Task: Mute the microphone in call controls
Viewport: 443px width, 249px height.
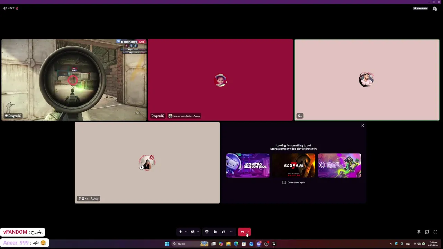Action: tap(180, 232)
